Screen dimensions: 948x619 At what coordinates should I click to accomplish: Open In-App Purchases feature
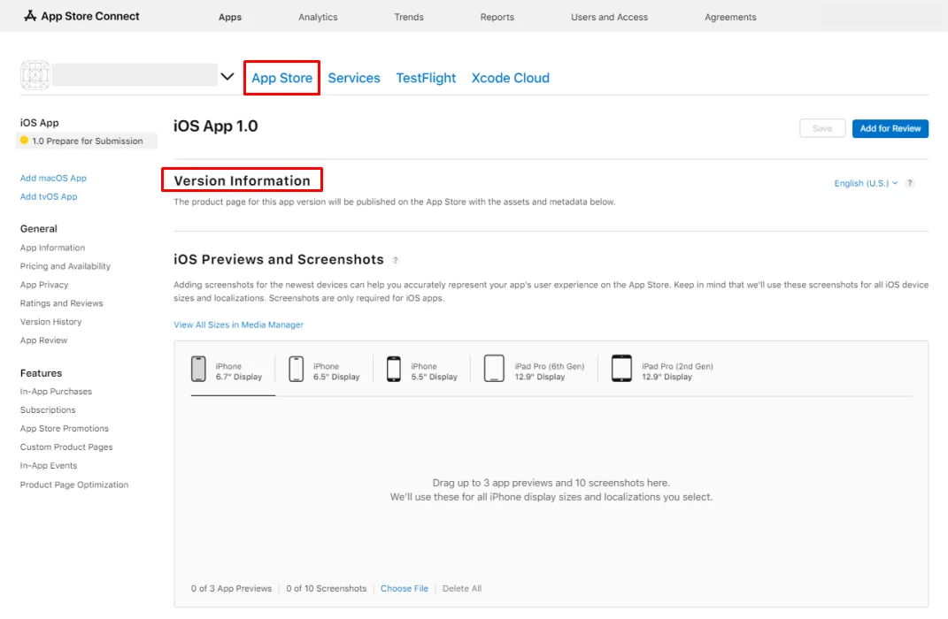(57, 392)
